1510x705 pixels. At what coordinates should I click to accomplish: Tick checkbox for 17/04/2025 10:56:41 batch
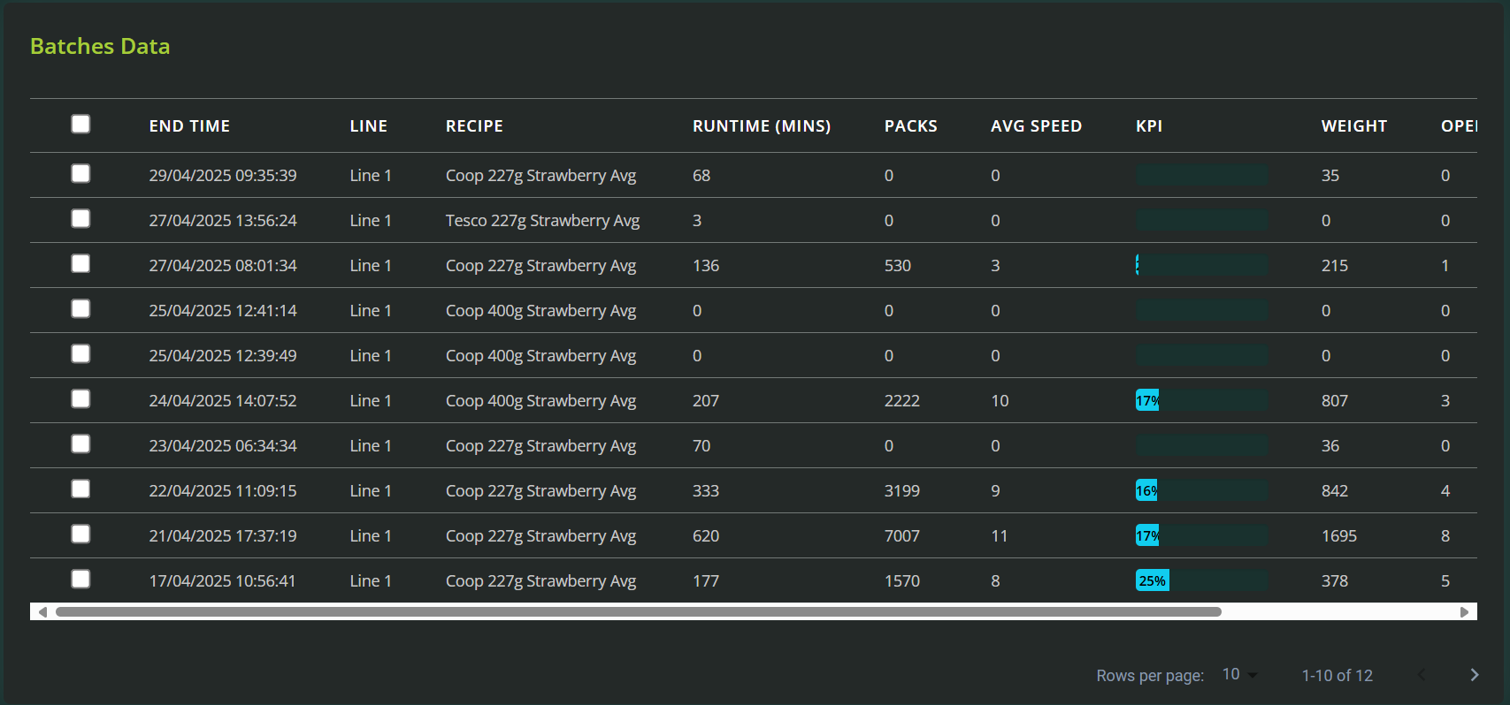tap(80, 579)
